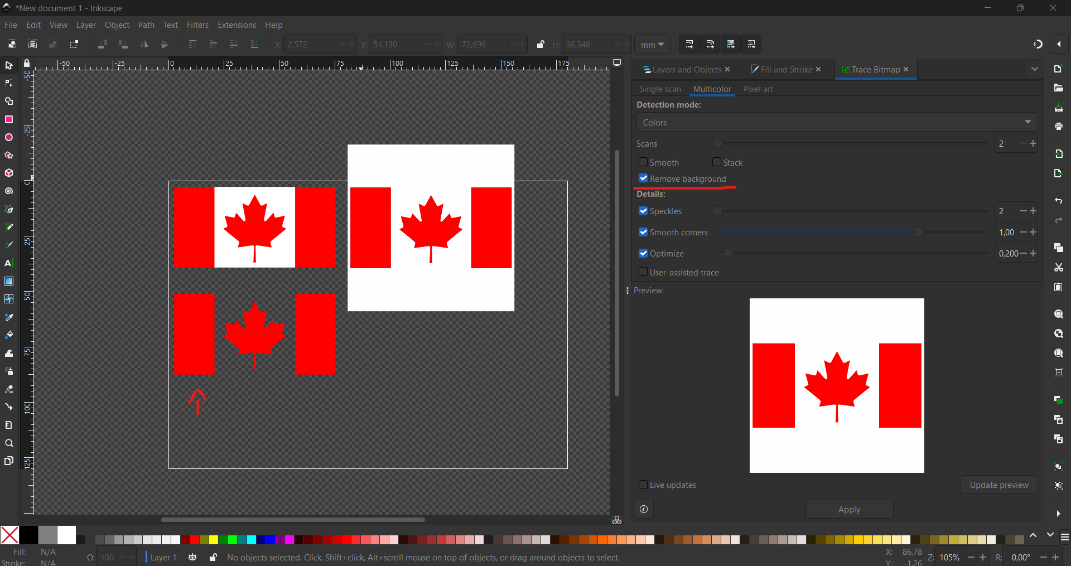
Task: Select the Gradient tool
Action: (9, 281)
